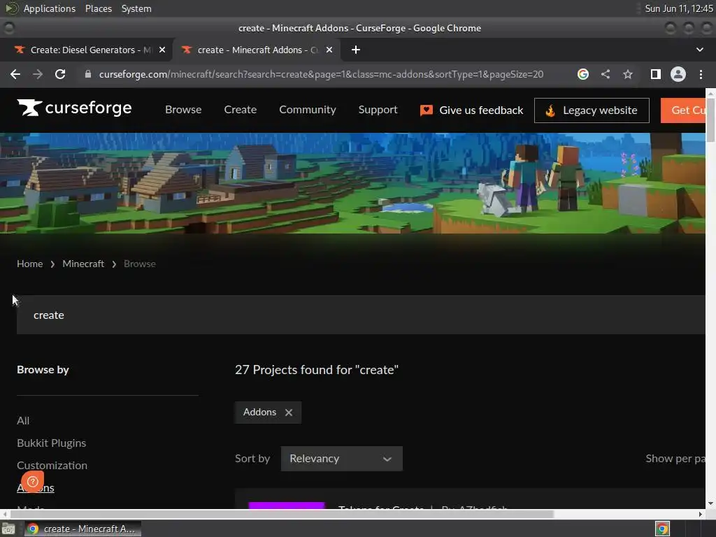The height and width of the screenshot is (537, 716).
Task: Click the horizontal scrollbar thumb
Action: (x=282, y=514)
